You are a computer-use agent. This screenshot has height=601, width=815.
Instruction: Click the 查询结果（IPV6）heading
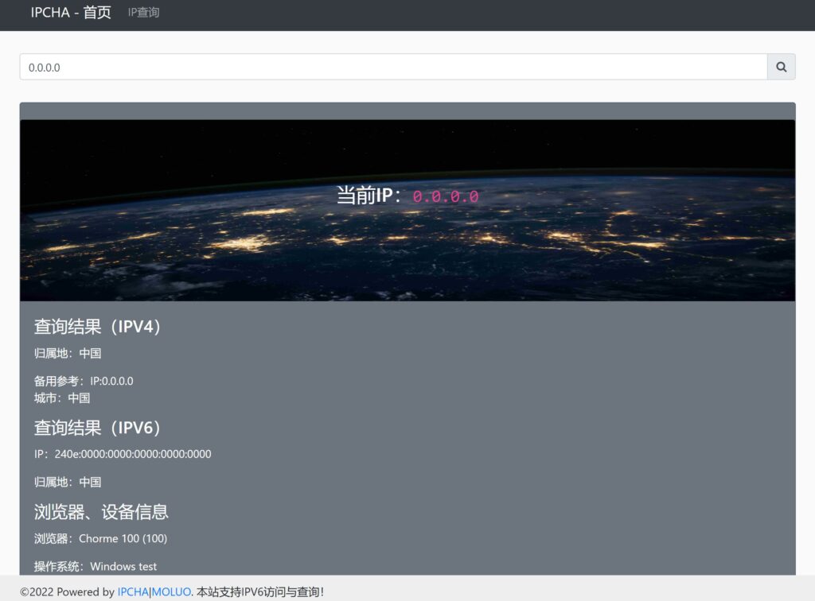99,428
